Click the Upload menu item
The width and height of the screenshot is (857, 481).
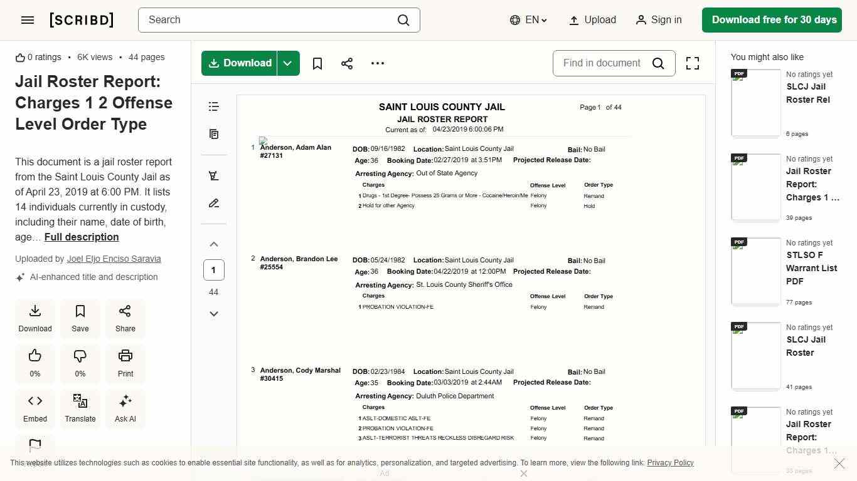[592, 20]
